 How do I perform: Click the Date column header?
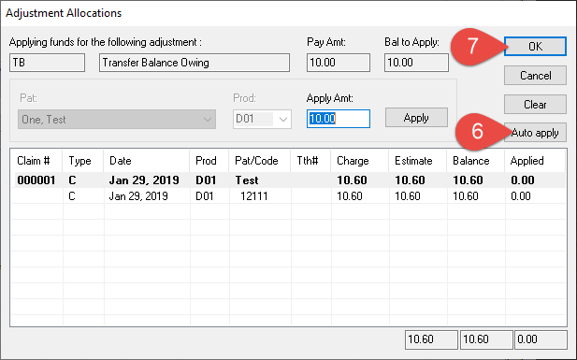147,161
